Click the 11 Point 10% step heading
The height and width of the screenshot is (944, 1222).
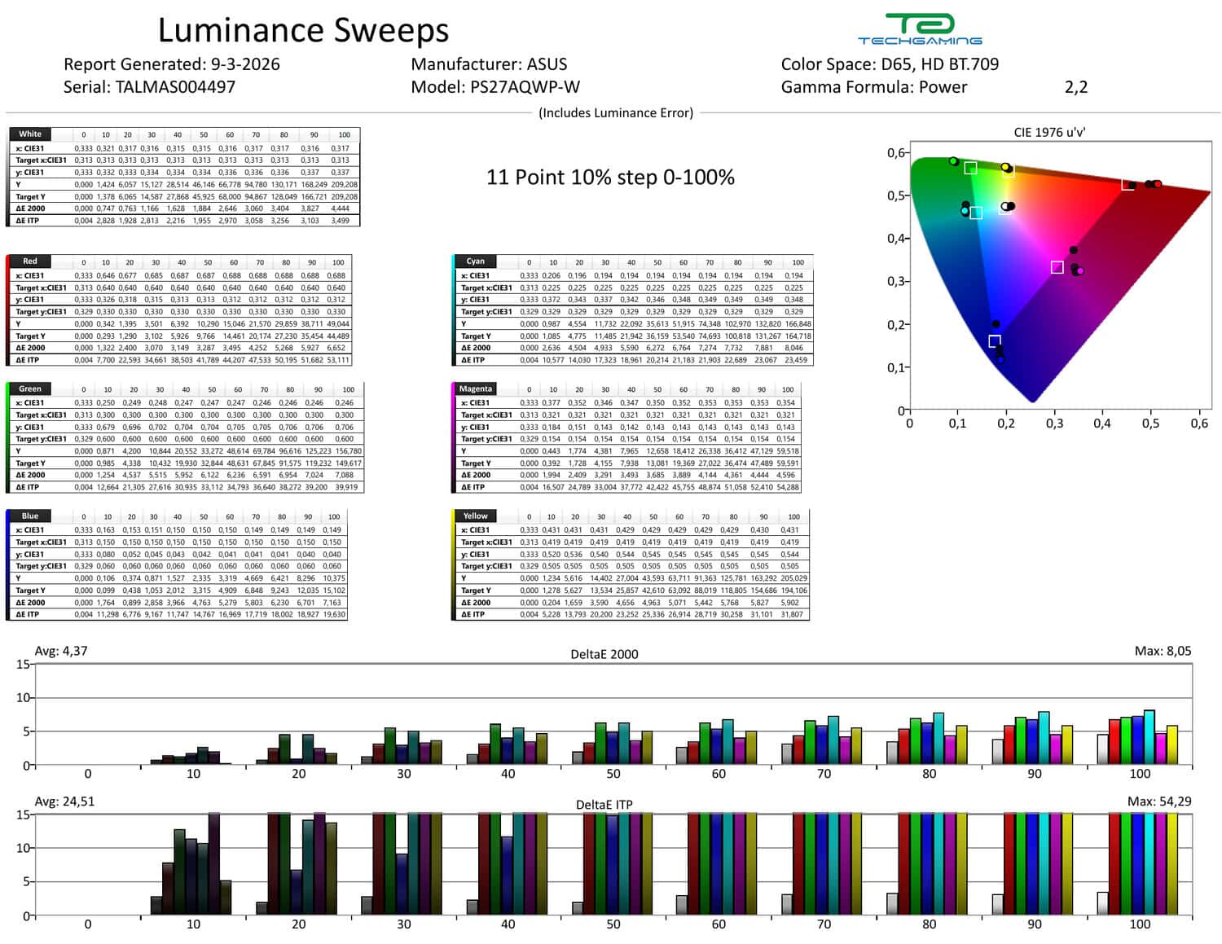(610, 178)
